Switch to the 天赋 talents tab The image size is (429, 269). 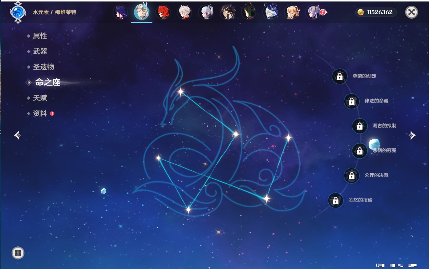point(40,98)
